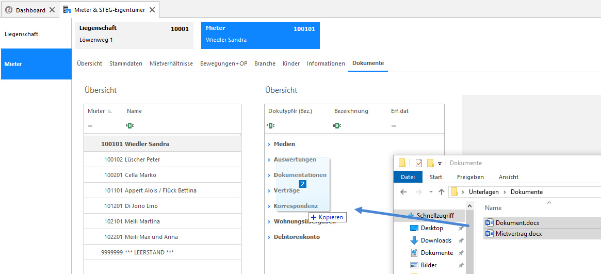This screenshot has height=274, width=601.
Task: Select tenant row 100201 Cella Marko
Action: [163, 175]
